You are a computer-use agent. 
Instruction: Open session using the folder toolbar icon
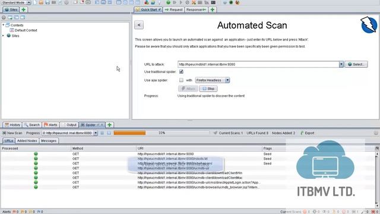tap(41, 2)
